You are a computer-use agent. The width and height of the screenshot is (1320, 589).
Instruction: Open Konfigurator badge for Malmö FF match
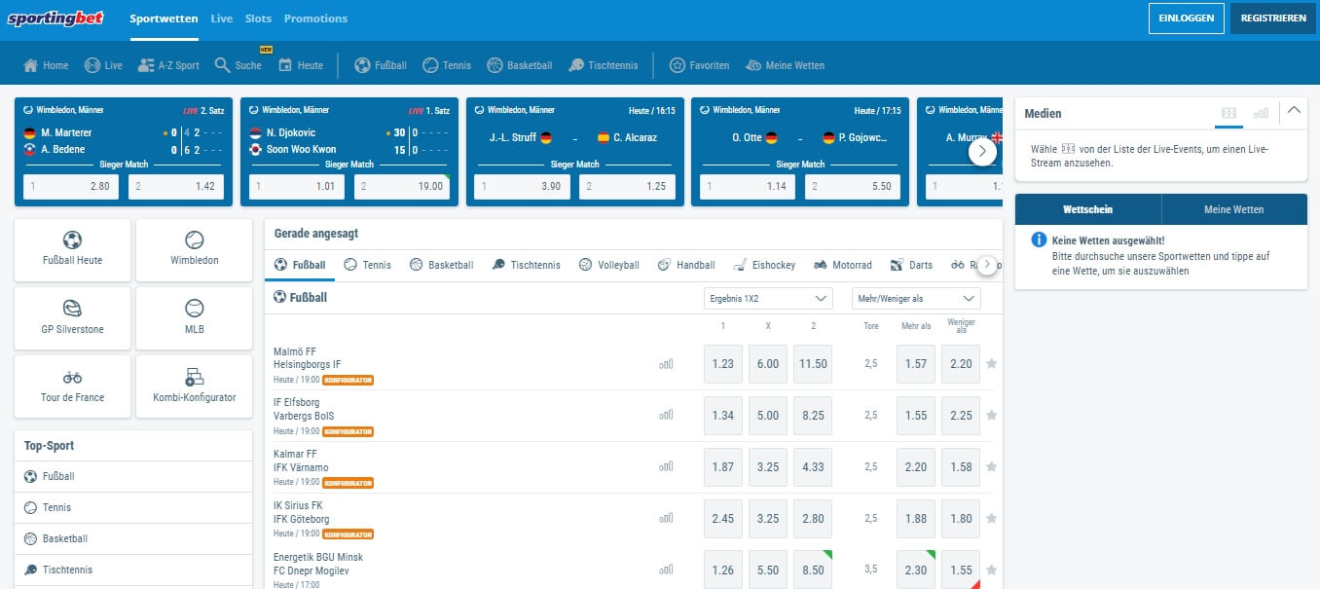(x=348, y=380)
